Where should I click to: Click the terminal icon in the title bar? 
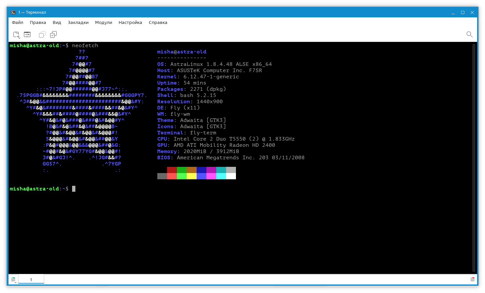pos(13,12)
